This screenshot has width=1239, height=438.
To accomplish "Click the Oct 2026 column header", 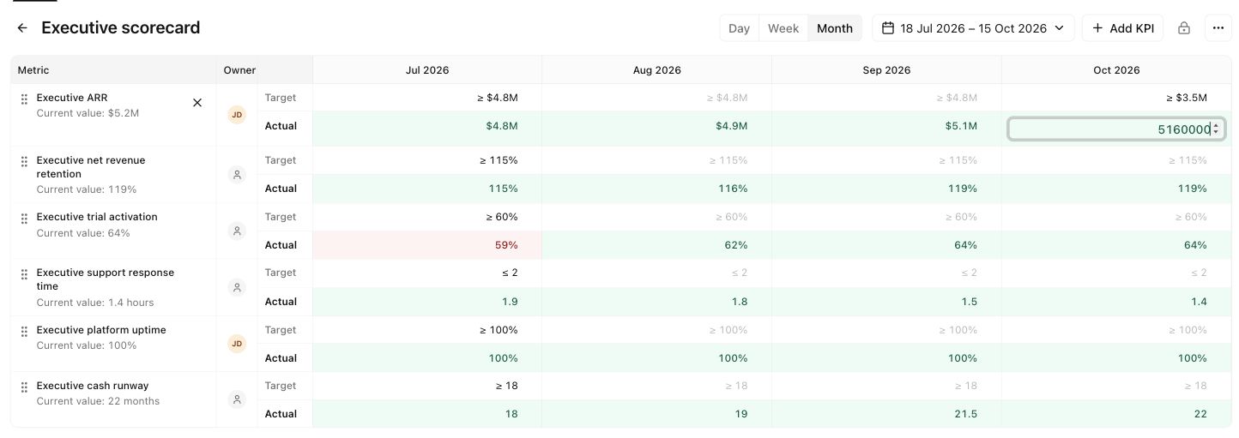I will pos(1116,70).
